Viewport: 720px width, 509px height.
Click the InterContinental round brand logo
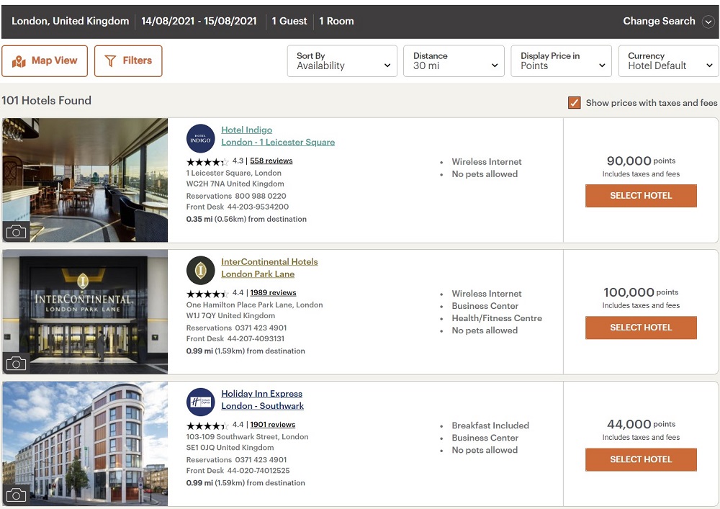click(x=201, y=270)
